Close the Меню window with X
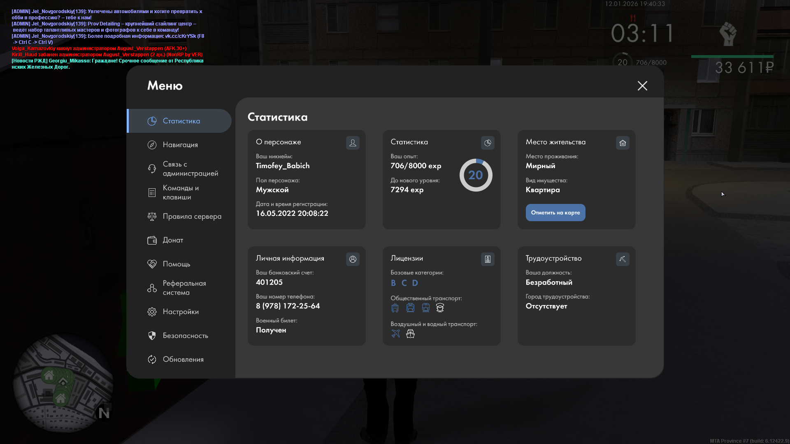The height and width of the screenshot is (444, 790). (x=642, y=86)
